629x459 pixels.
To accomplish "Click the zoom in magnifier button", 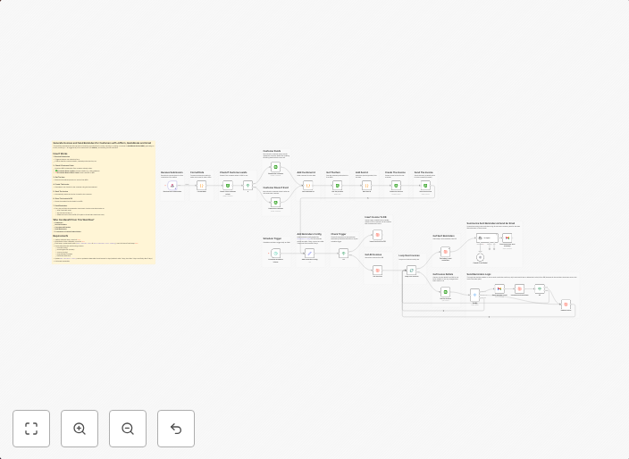I will (x=80, y=429).
